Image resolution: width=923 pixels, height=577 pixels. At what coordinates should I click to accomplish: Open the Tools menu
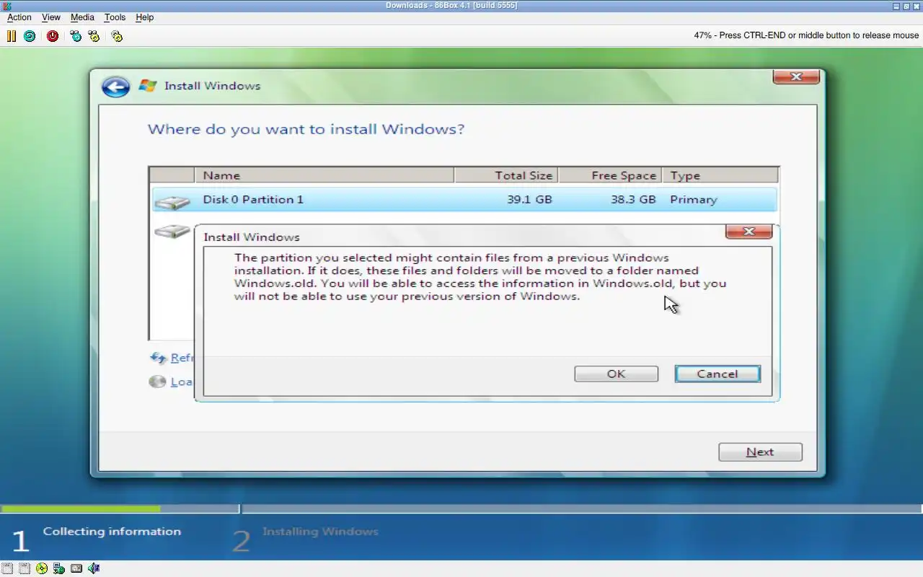pos(115,17)
